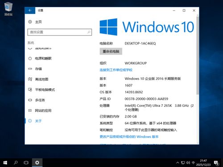The image size is (223, 167).
Task: Open the volume speaker tray icon
Action: (x=188, y=163)
